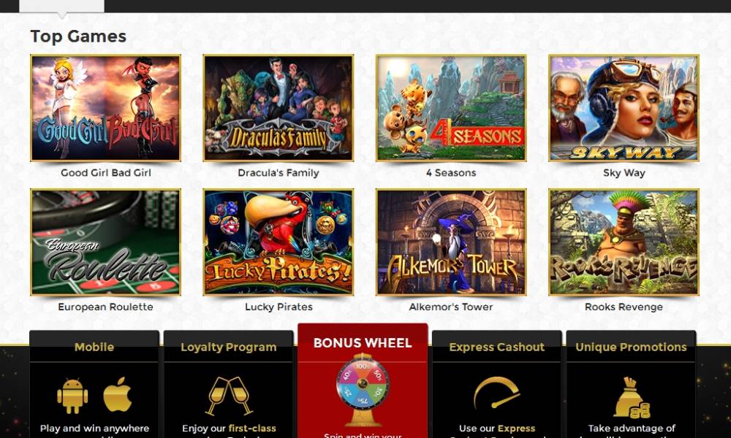Open the BONUS WHEEL heading
This screenshot has width=731, height=438.
pyautogui.click(x=363, y=343)
